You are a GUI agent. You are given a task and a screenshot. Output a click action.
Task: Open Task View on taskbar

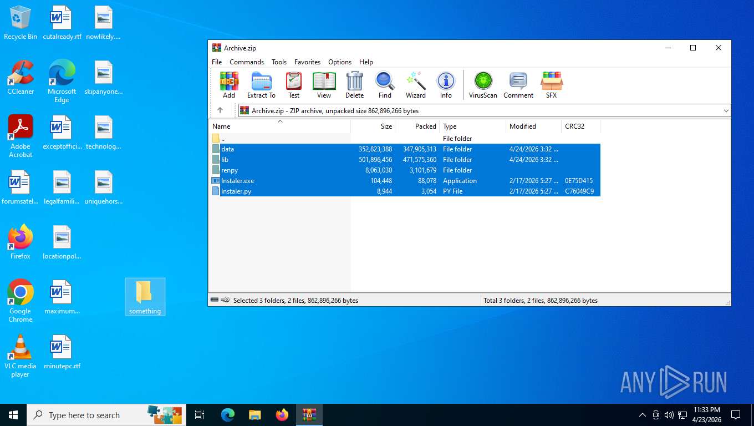[200, 415]
